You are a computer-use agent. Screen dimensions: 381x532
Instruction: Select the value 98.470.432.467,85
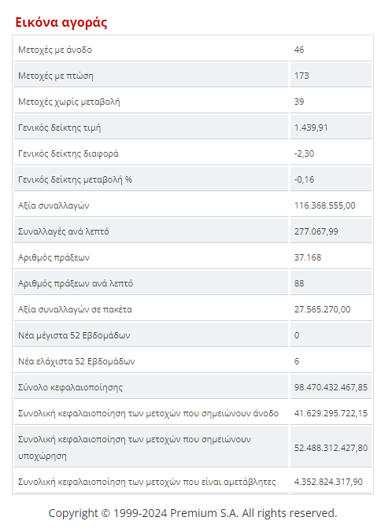coord(331,387)
